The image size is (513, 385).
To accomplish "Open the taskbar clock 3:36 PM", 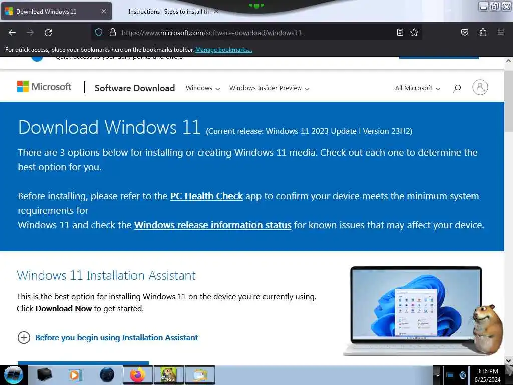I will coord(487,375).
